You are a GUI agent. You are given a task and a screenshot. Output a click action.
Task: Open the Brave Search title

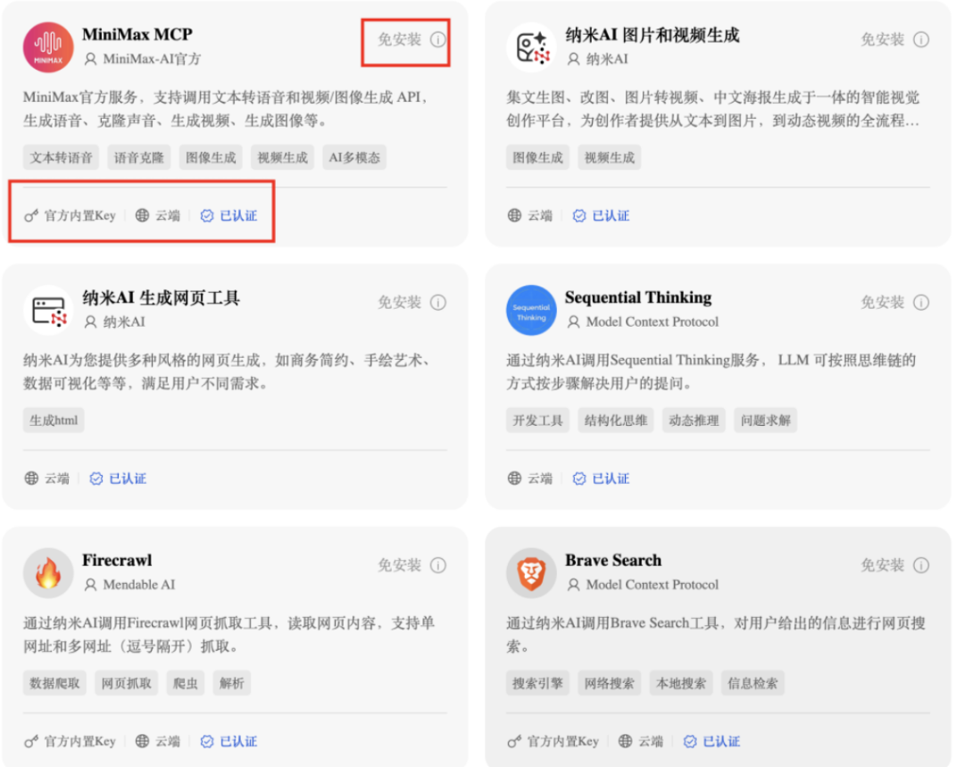pyautogui.click(x=613, y=561)
